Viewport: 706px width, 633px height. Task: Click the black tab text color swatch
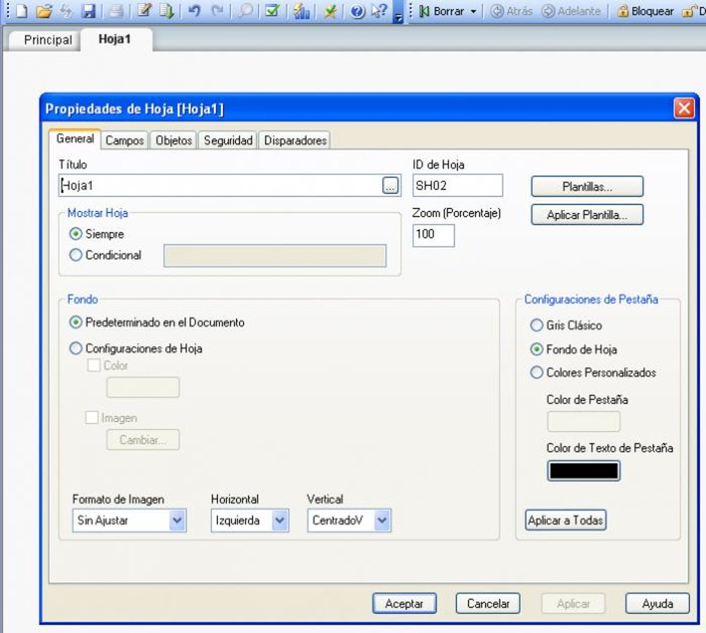pos(583,471)
